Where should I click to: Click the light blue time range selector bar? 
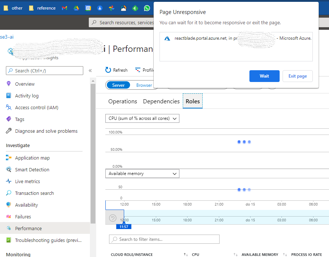pyautogui.click(x=227, y=217)
